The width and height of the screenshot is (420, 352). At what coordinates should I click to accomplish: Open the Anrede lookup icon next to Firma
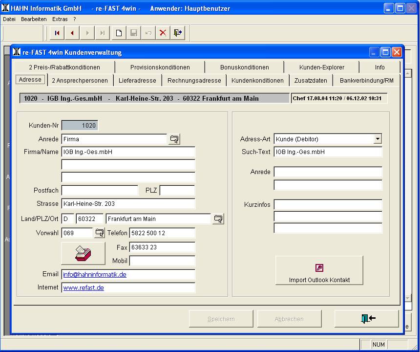(174, 139)
